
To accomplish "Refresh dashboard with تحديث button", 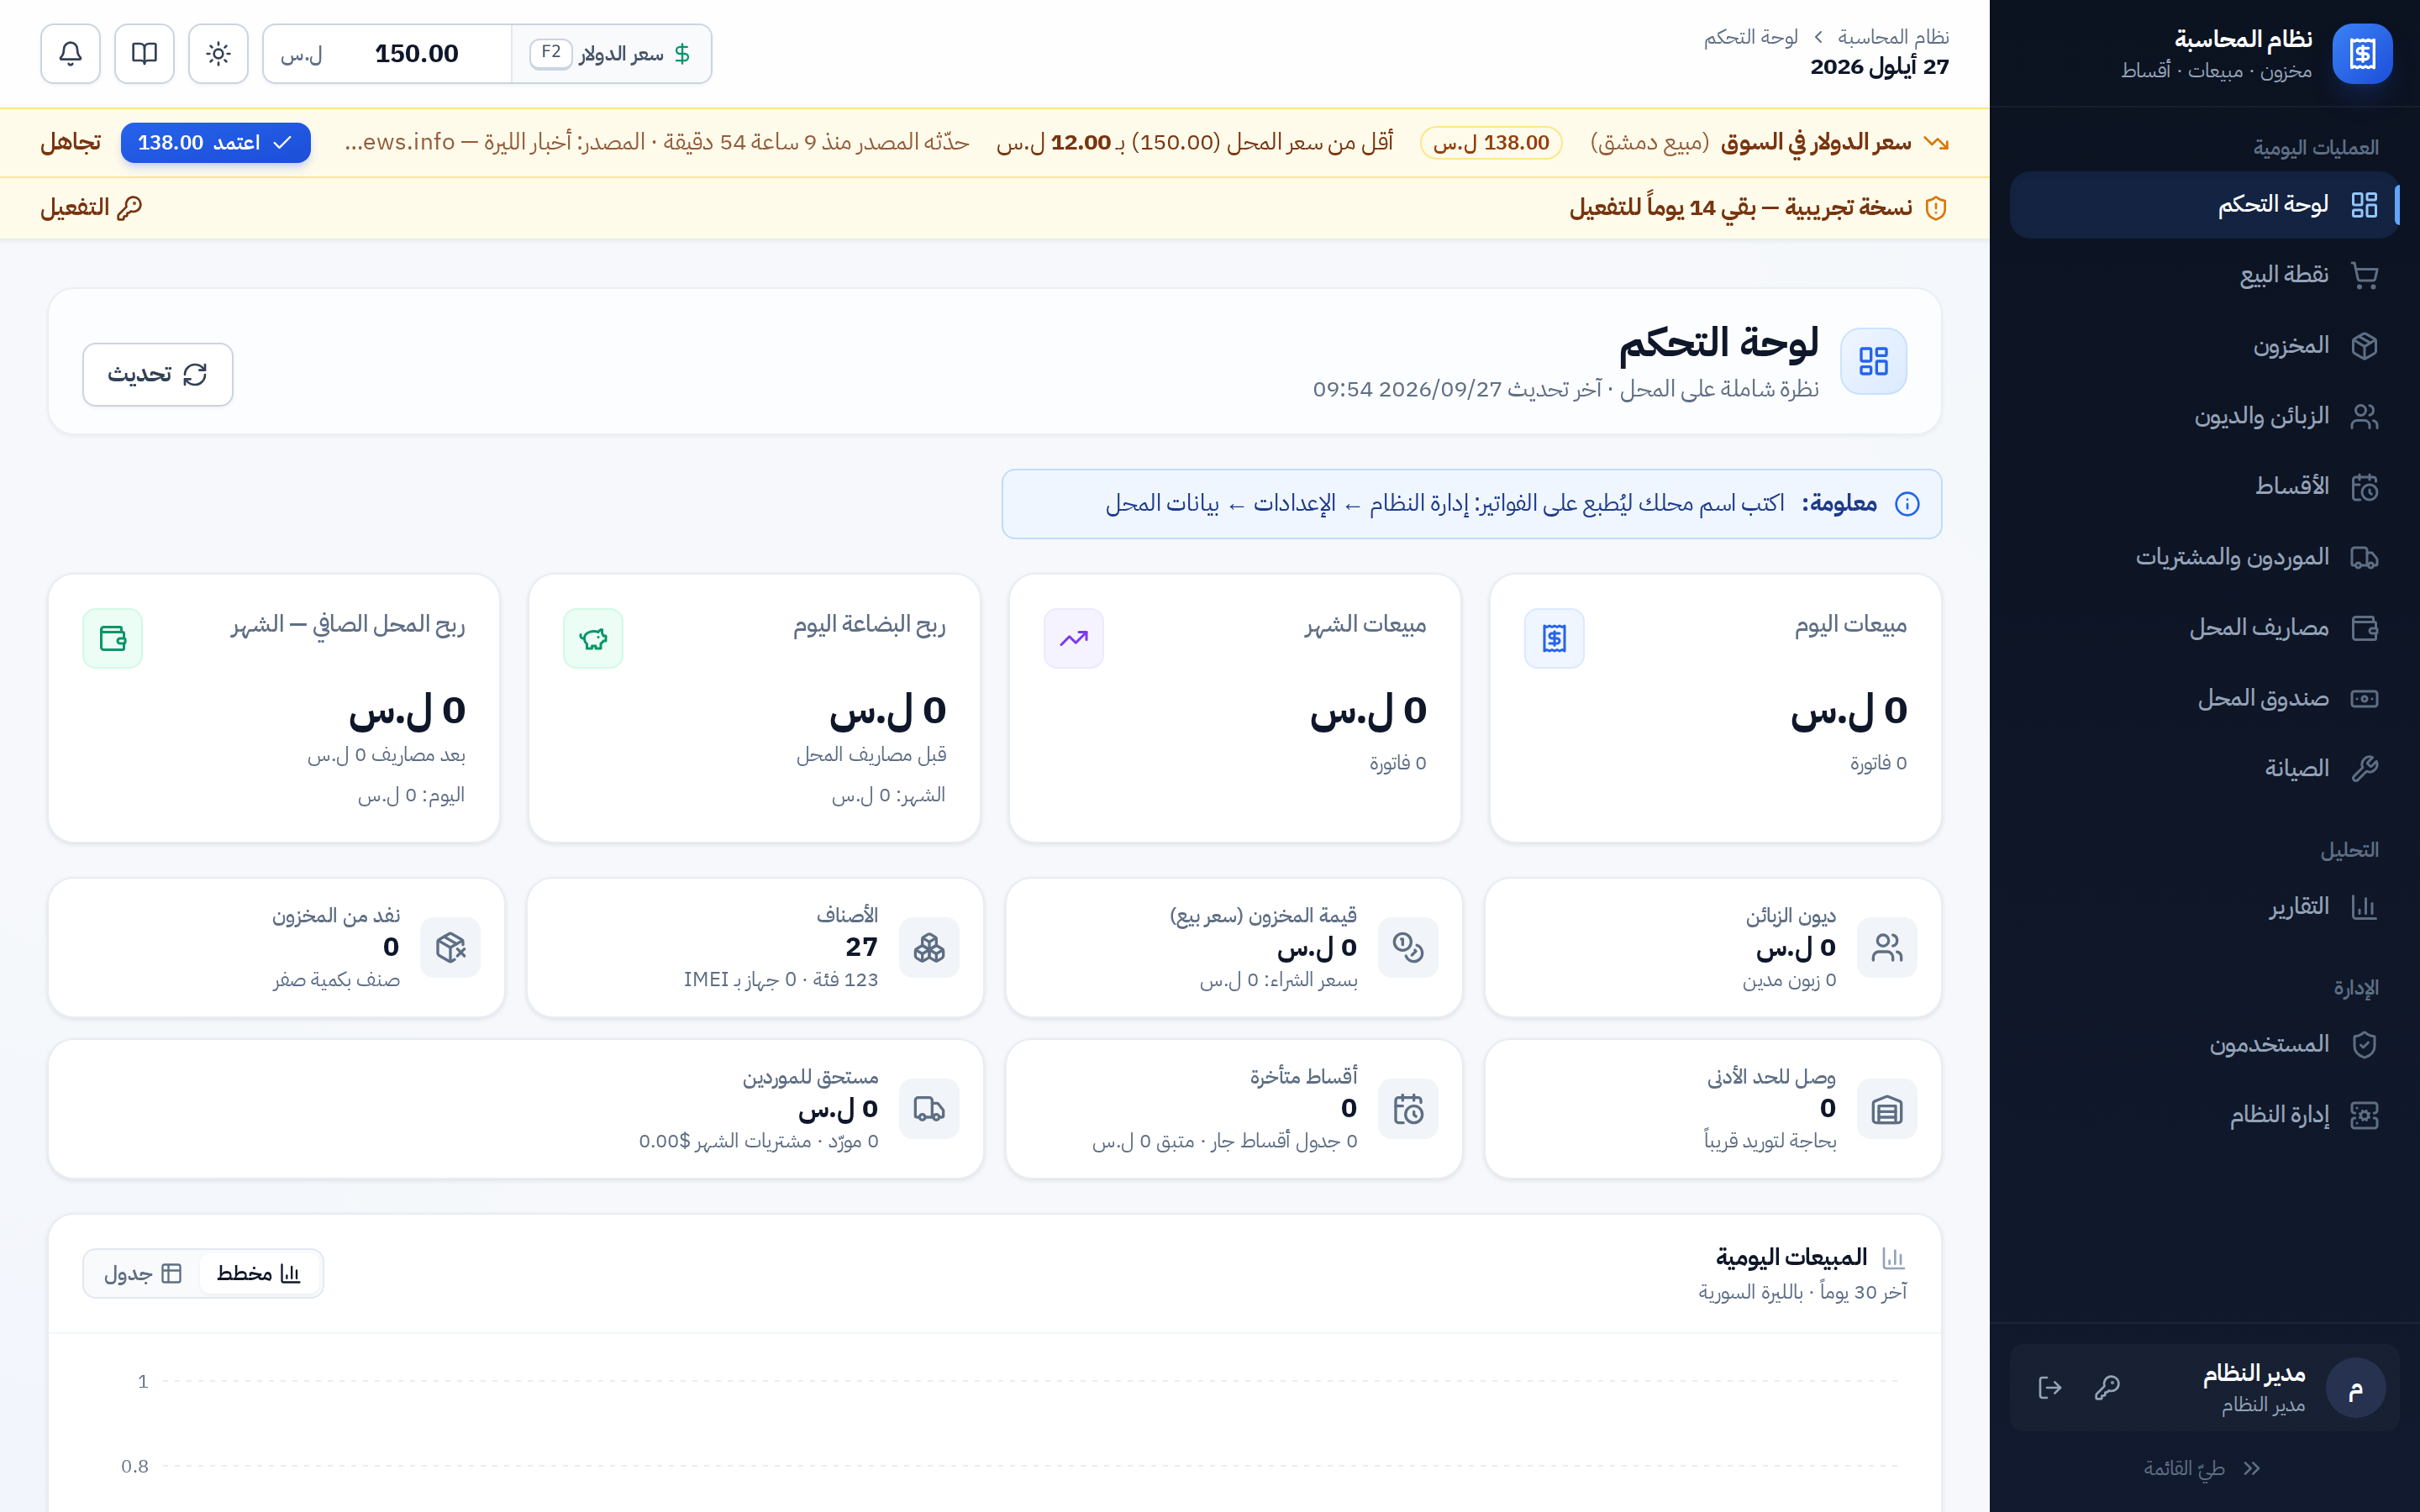I will point(157,374).
